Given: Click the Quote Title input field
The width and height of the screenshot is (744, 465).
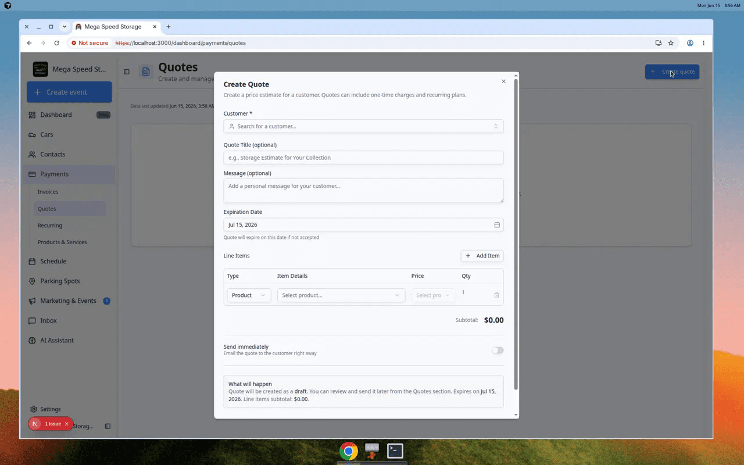Looking at the screenshot, I should click(363, 158).
